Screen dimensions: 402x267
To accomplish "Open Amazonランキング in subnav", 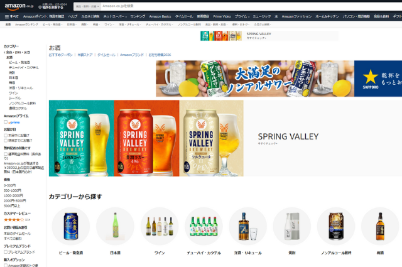I will tap(26, 25).
